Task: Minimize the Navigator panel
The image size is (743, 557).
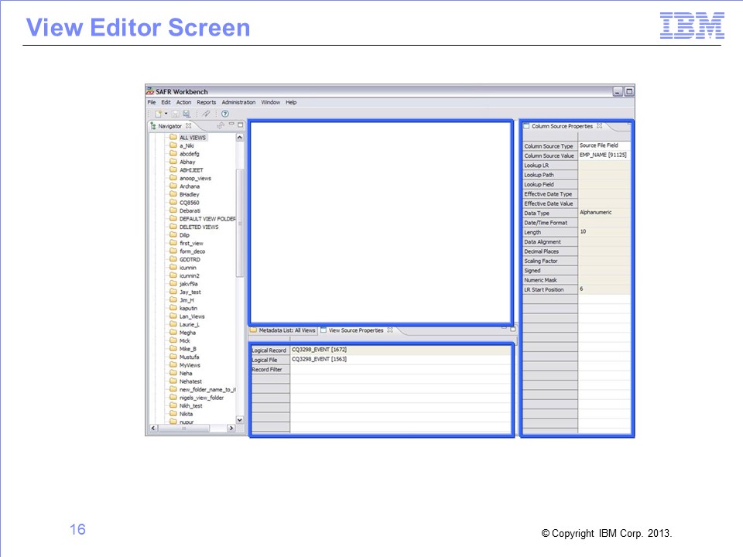Action: 231,124
